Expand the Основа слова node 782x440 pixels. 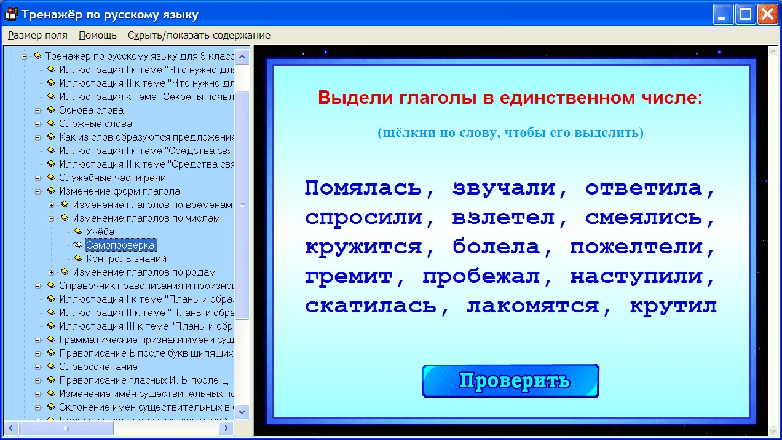[x=38, y=110]
